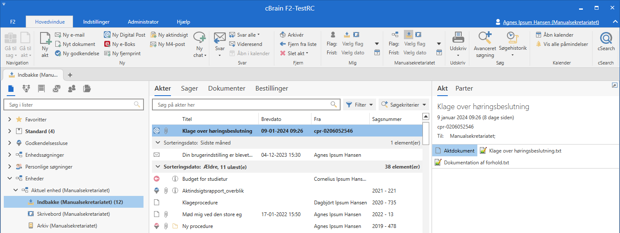Toggle the inbox icon in Manualsekretariatet group

click(x=408, y=35)
